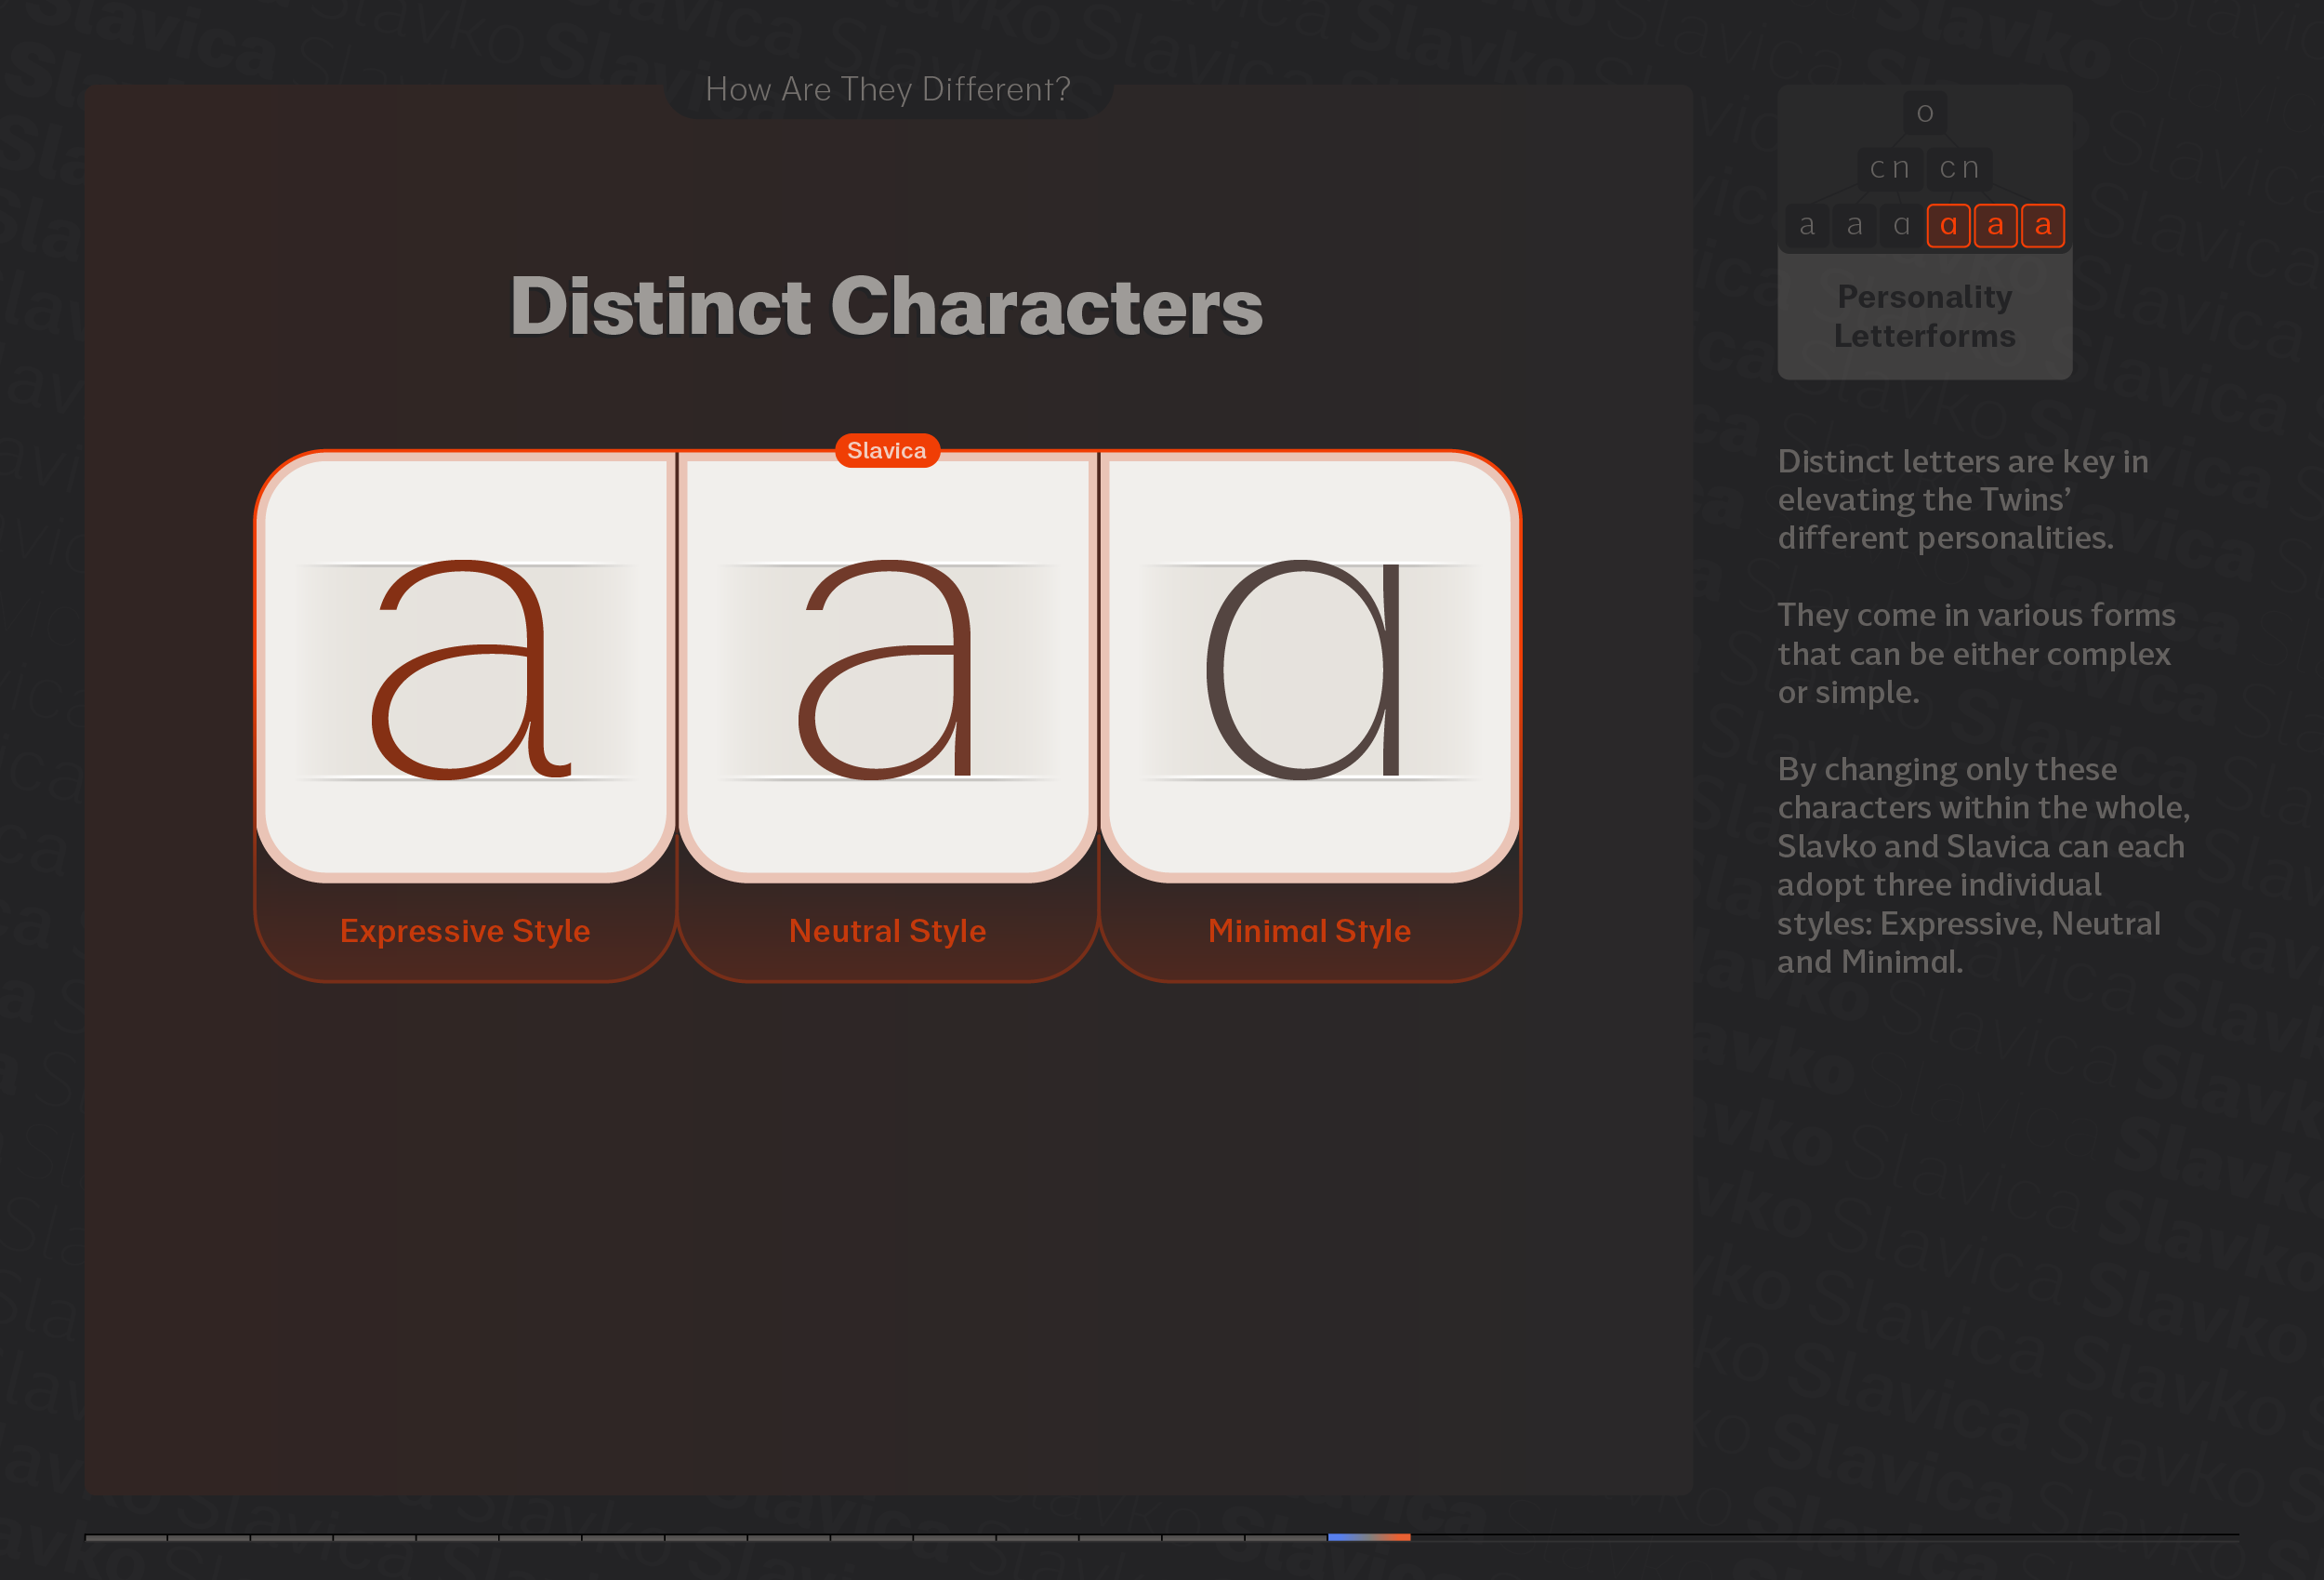Open the Personality Letterforms label
The width and height of the screenshot is (2324, 1580).
click(x=1924, y=316)
